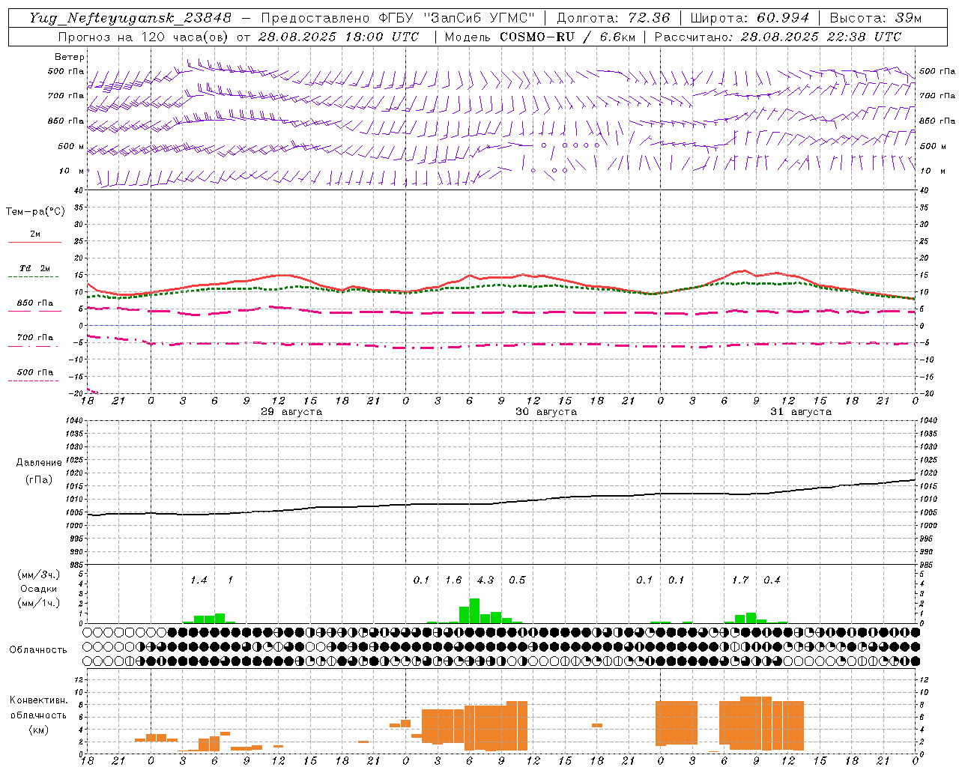Click the Осадки panel label
The width and height of the screenshot is (959, 767).
pyautogui.click(x=39, y=589)
